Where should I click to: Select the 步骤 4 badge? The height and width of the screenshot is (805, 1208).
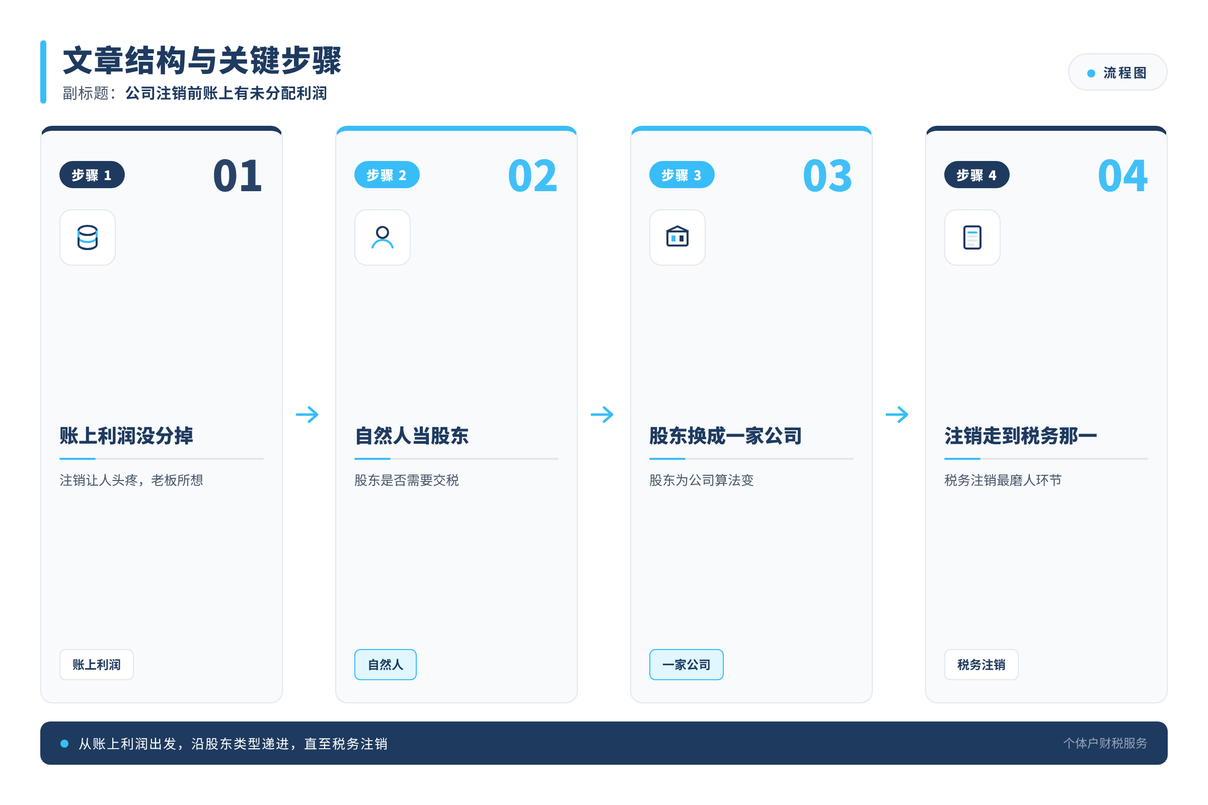point(976,175)
